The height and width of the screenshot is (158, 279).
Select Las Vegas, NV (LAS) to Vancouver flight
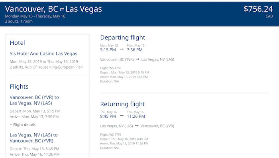pos(33,138)
